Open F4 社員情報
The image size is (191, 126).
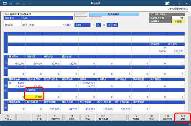(x=55, y=117)
